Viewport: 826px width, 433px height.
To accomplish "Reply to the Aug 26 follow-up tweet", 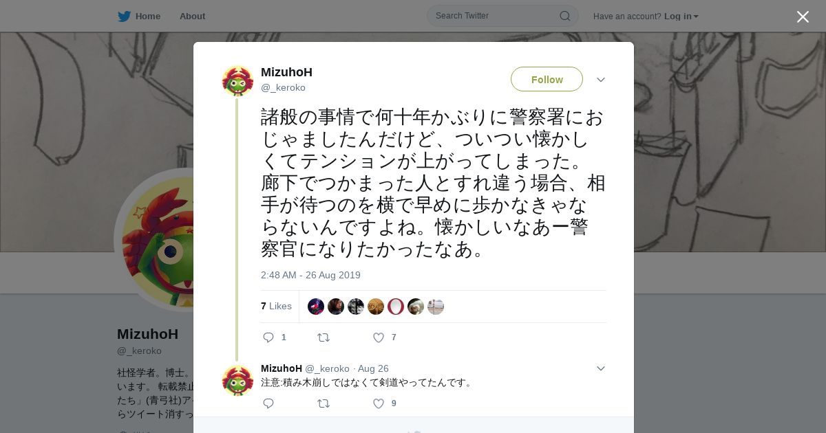I will pos(268,403).
